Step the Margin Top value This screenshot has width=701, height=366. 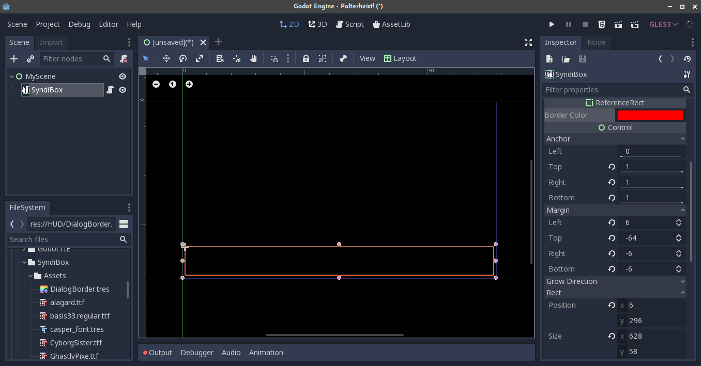[678, 238]
